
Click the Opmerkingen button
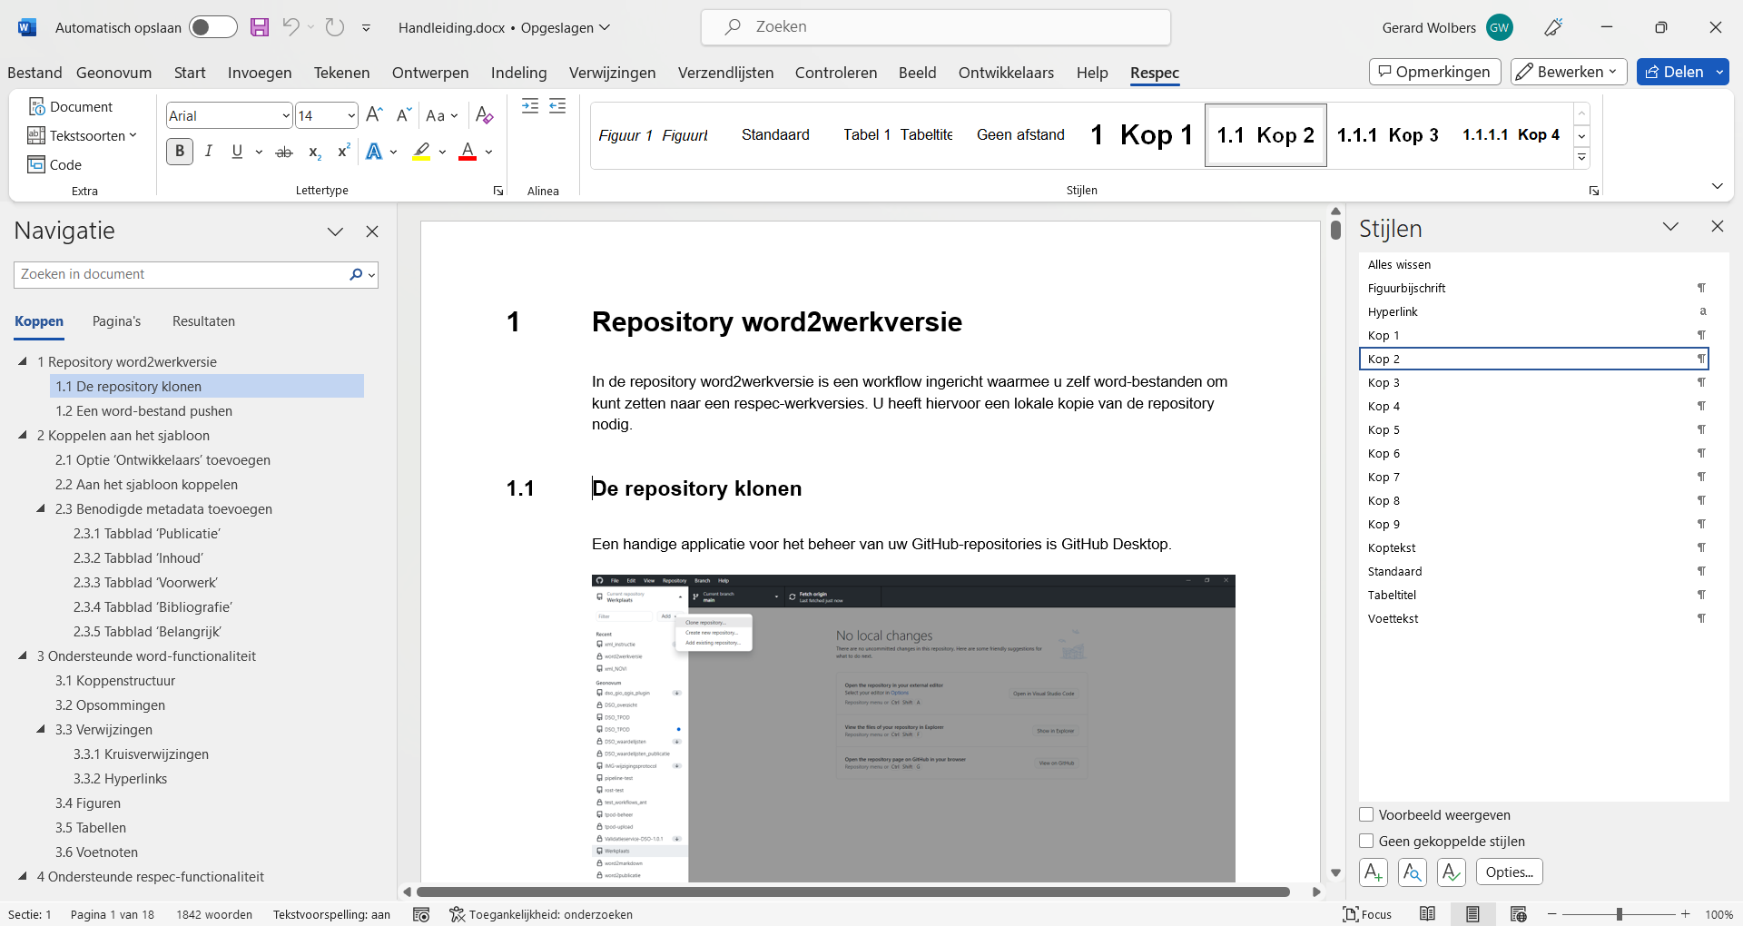click(x=1434, y=72)
